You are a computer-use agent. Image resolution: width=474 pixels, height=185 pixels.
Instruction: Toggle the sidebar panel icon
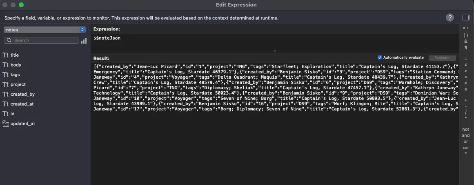coord(465,18)
